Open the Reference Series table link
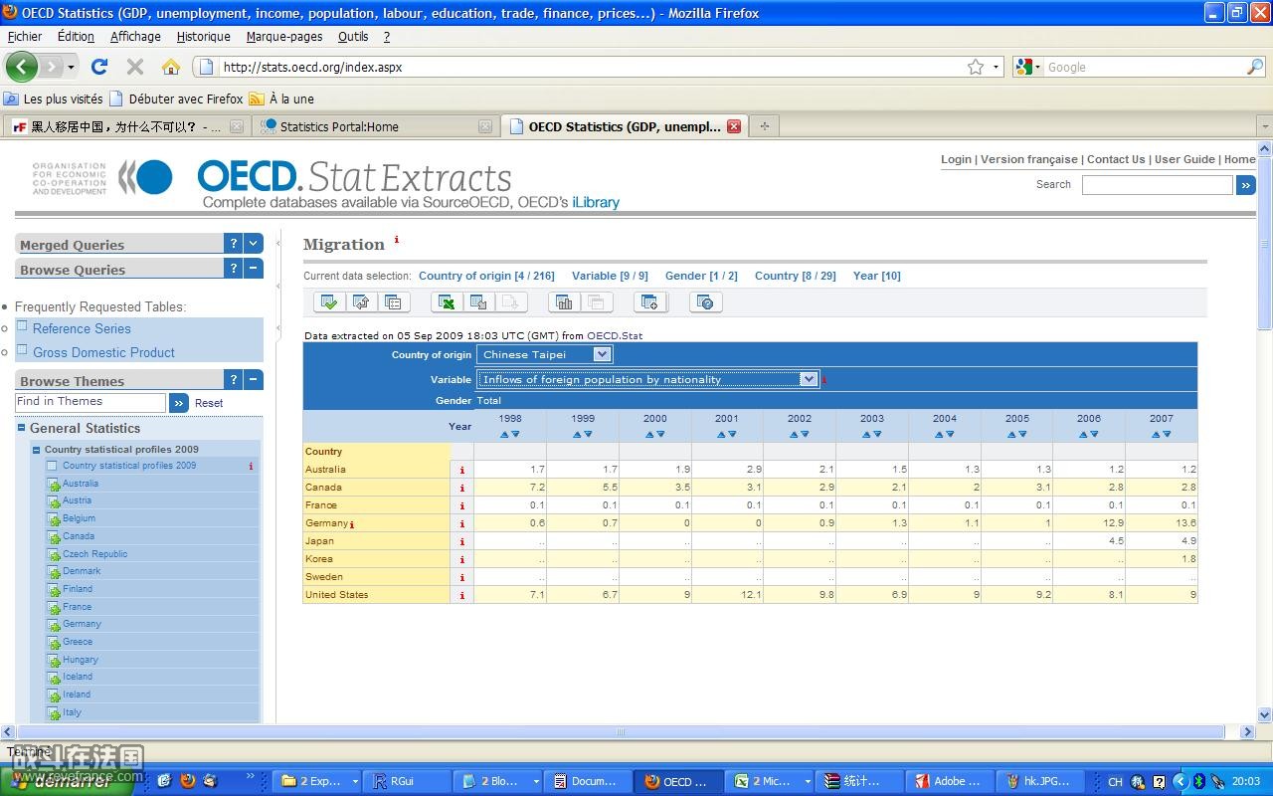Screen dimensions: 1273x796 82,328
